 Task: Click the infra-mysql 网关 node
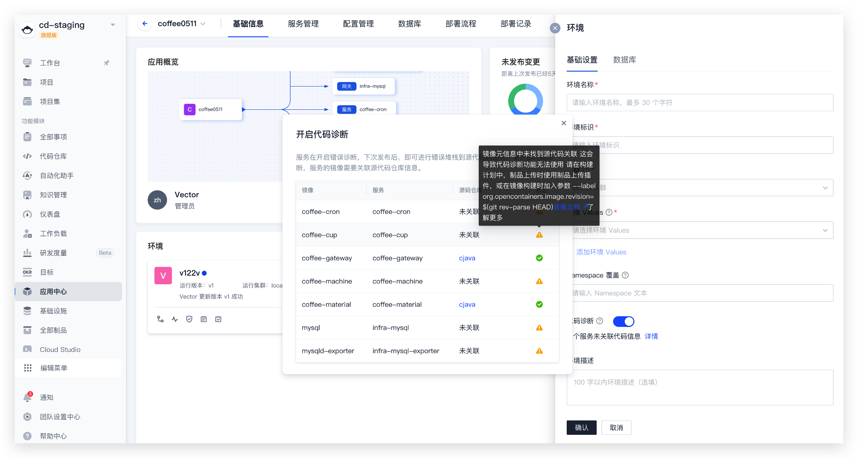coord(363,86)
